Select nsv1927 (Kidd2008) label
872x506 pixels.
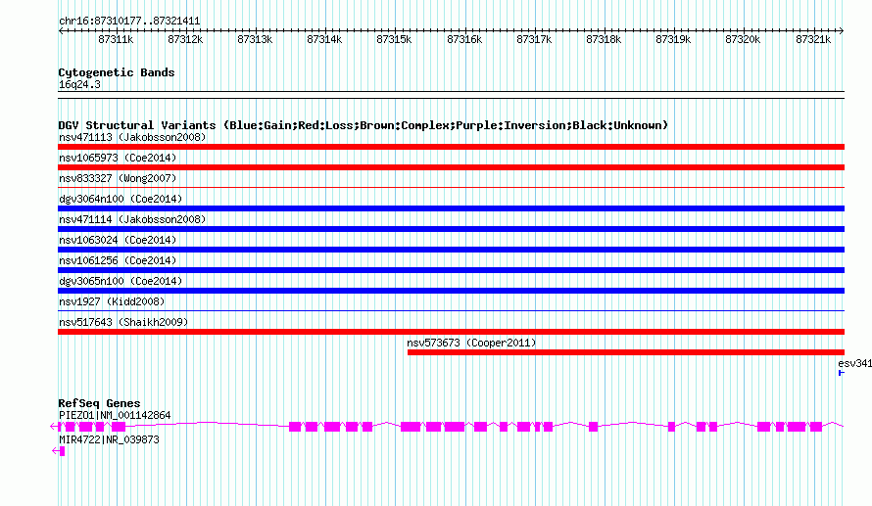click(x=112, y=301)
